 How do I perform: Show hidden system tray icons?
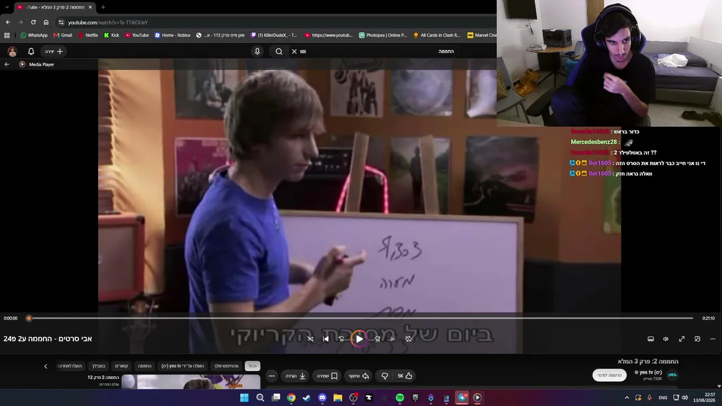point(627,398)
